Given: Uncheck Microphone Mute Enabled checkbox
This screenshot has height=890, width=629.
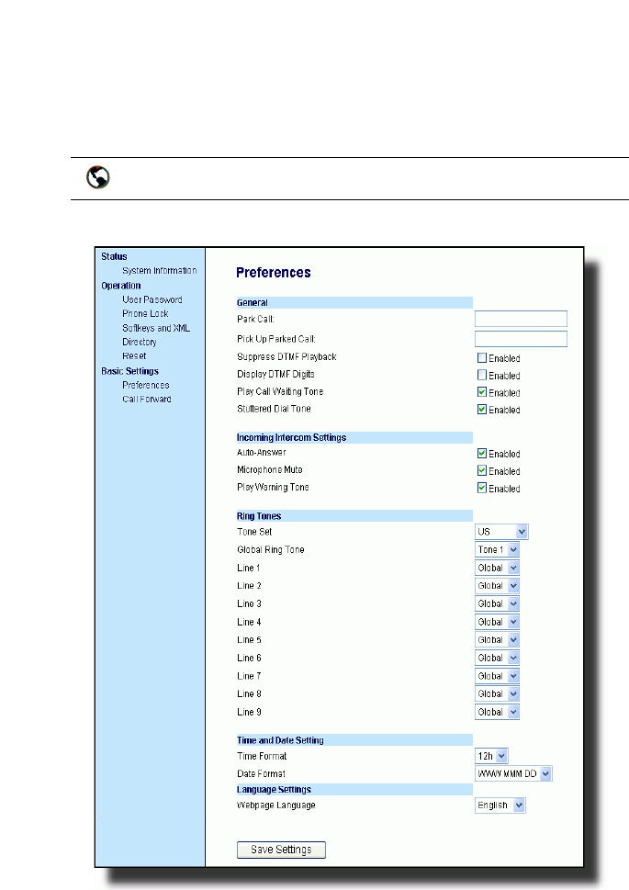Looking at the screenshot, I should tap(482, 470).
